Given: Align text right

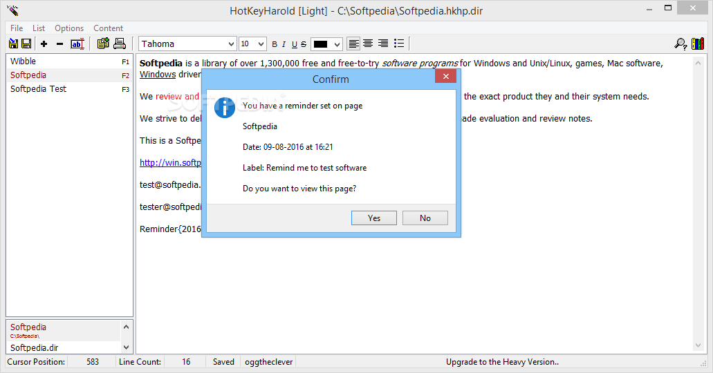Looking at the screenshot, I should pos(383,44).
